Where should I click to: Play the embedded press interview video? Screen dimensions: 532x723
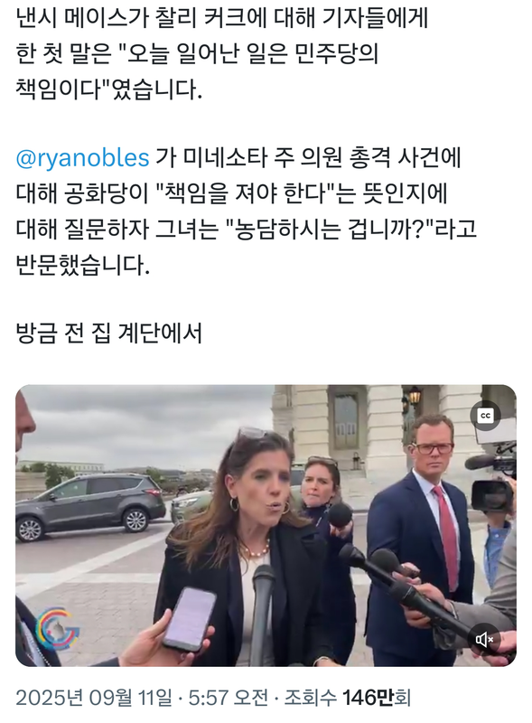click(x=266, y=525)
